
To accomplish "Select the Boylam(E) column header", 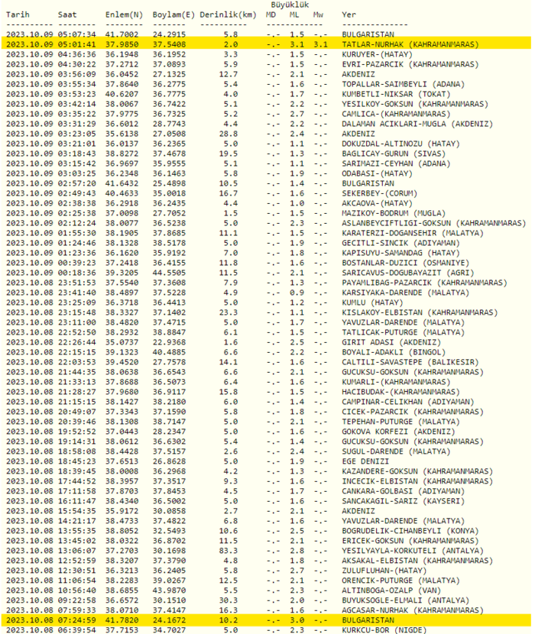I will pos(173,15).
